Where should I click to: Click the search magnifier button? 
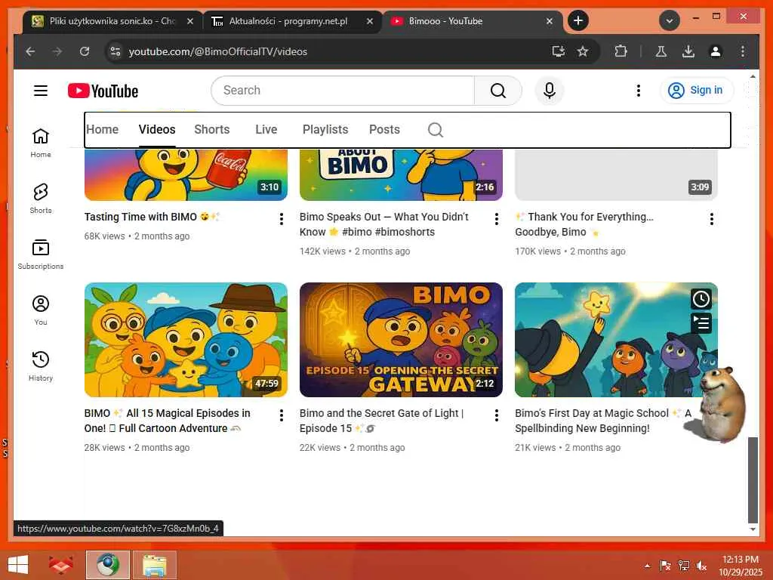498,91
